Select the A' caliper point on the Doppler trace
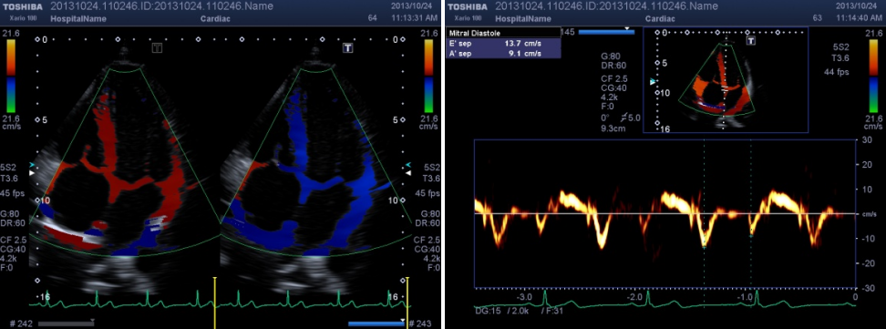 point(751,235)
